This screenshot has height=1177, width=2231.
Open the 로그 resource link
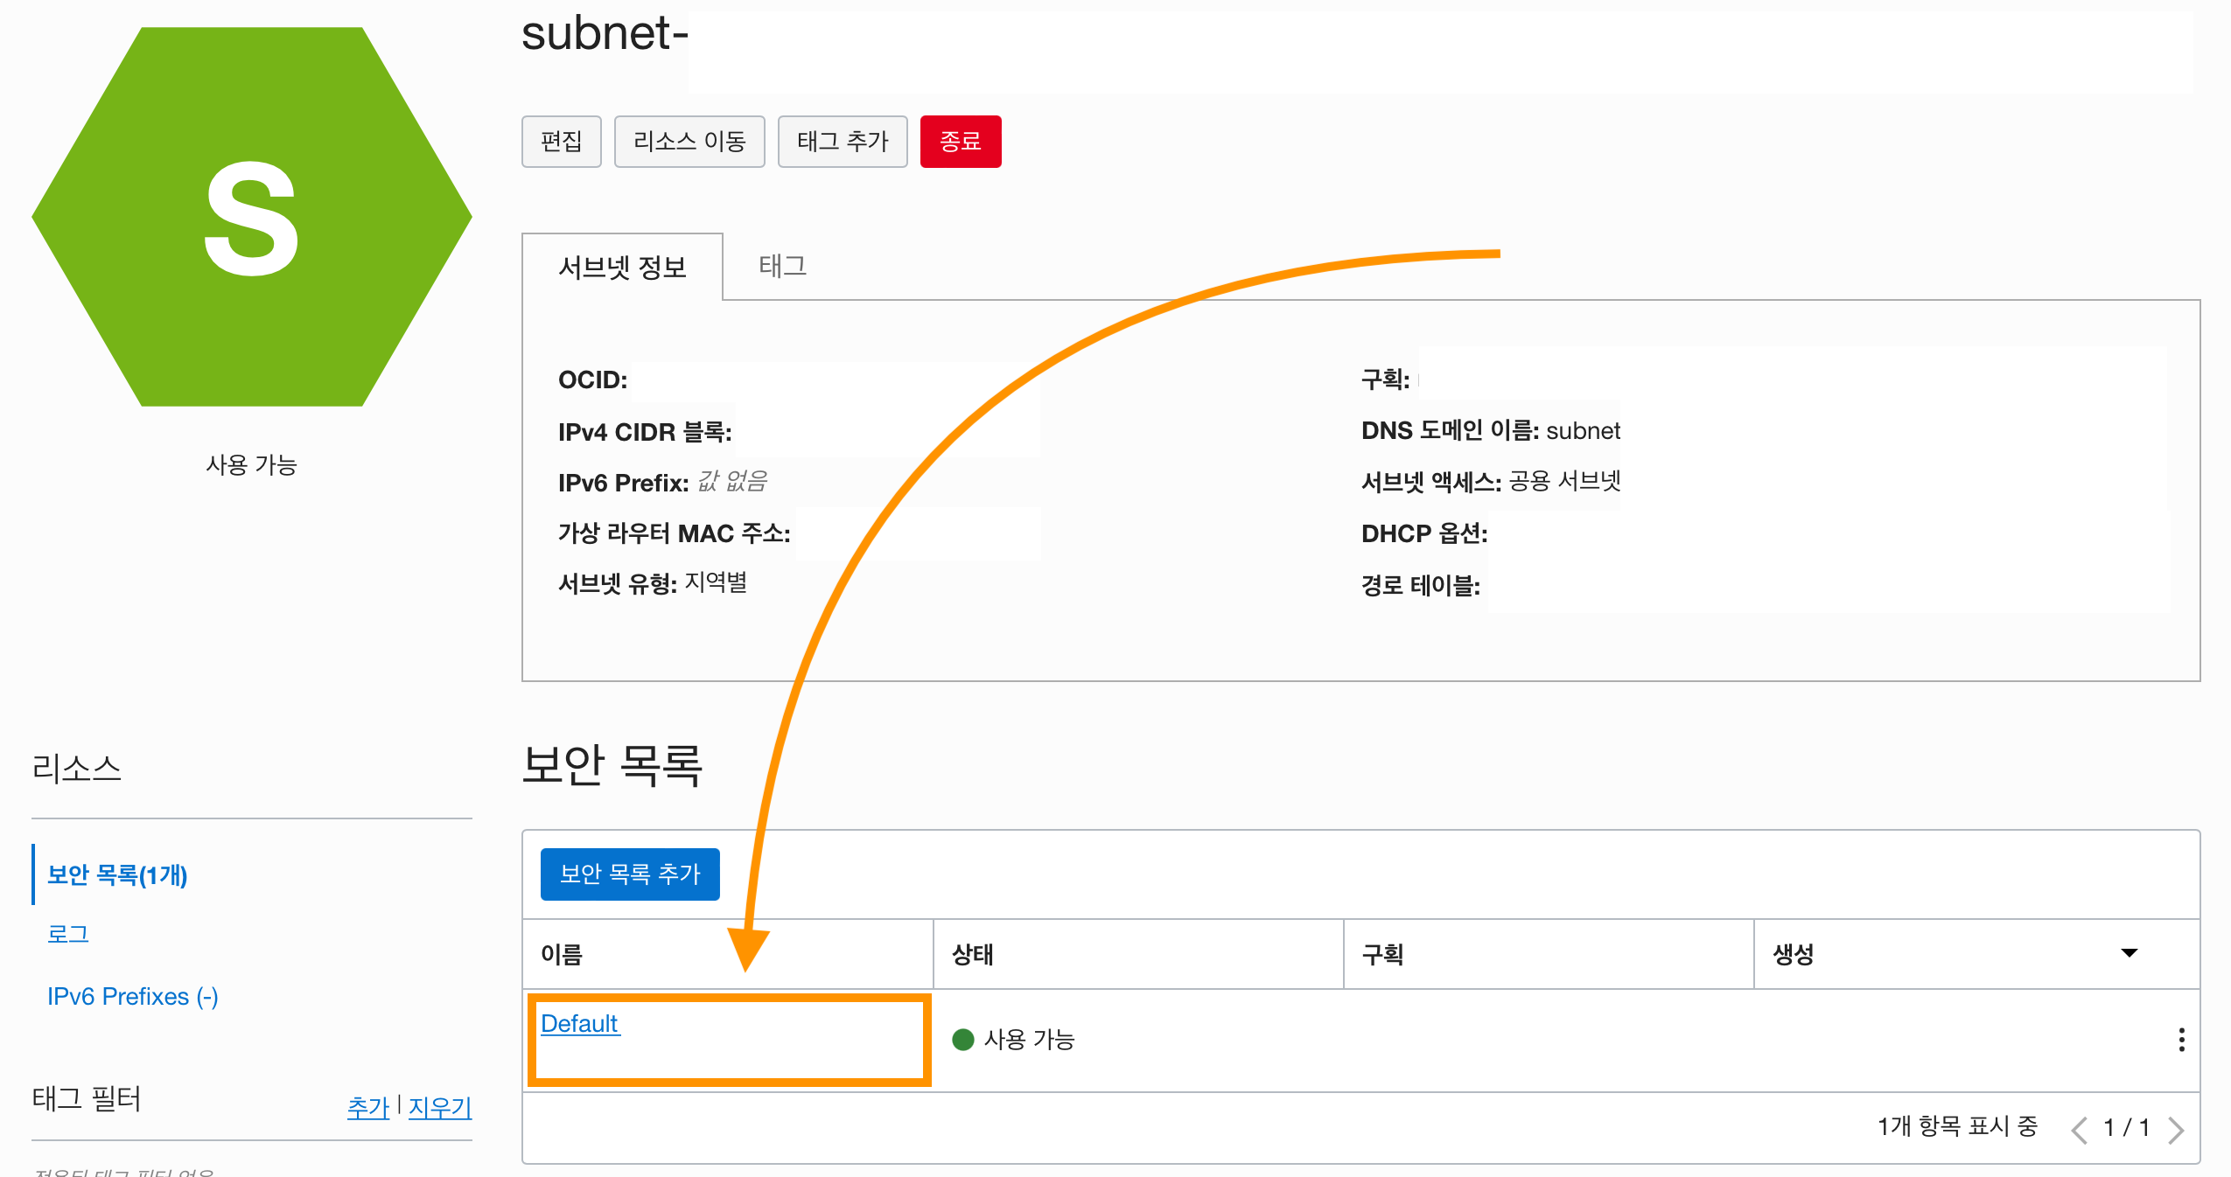pyautogui.click(x=68, y=934)
